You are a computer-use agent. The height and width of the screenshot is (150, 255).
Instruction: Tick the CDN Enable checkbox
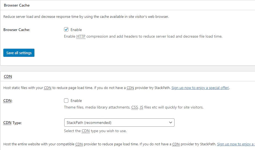[66, 101]
